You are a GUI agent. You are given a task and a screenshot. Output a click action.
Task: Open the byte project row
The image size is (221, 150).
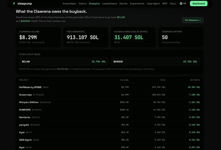click(110, 132)
